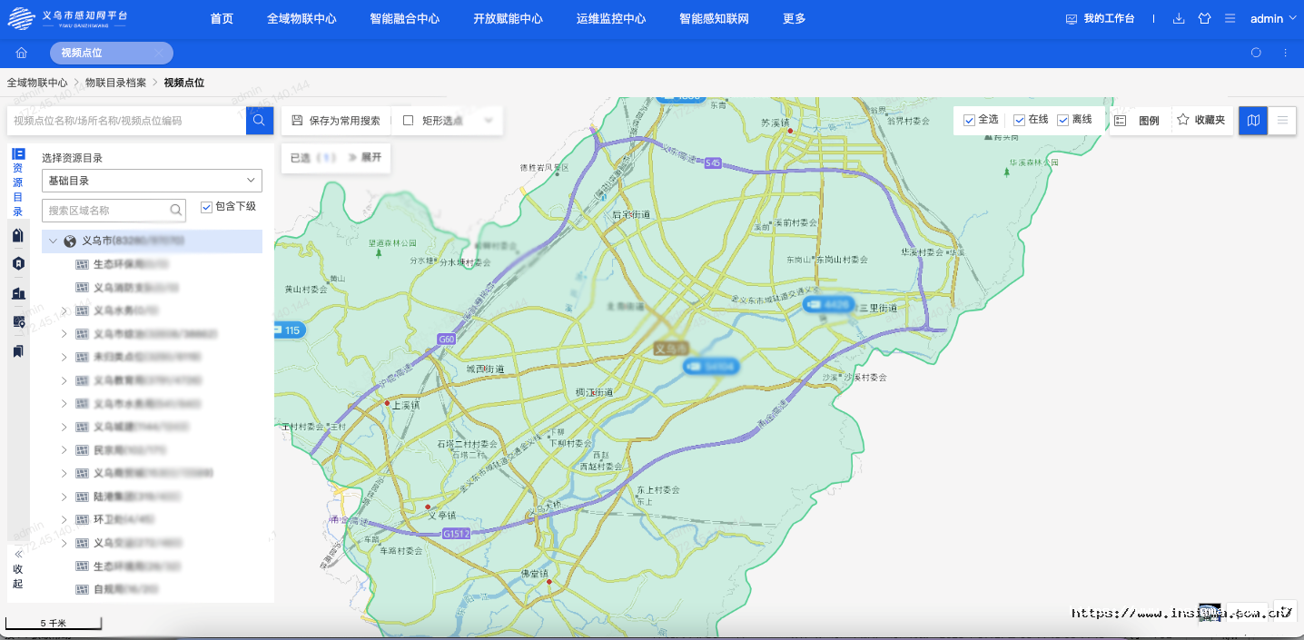Click the download icon in the top bar

[1179, 17]
